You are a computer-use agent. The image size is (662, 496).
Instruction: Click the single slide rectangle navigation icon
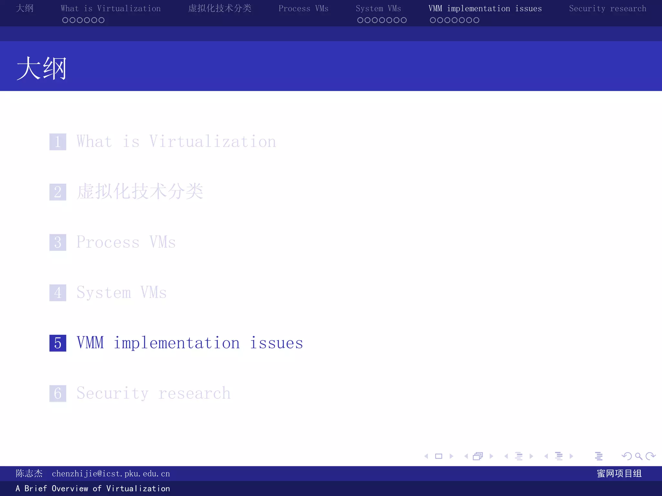439,456
